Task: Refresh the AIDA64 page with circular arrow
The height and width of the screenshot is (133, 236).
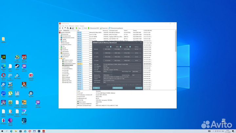Action: (x=68, y=28)
